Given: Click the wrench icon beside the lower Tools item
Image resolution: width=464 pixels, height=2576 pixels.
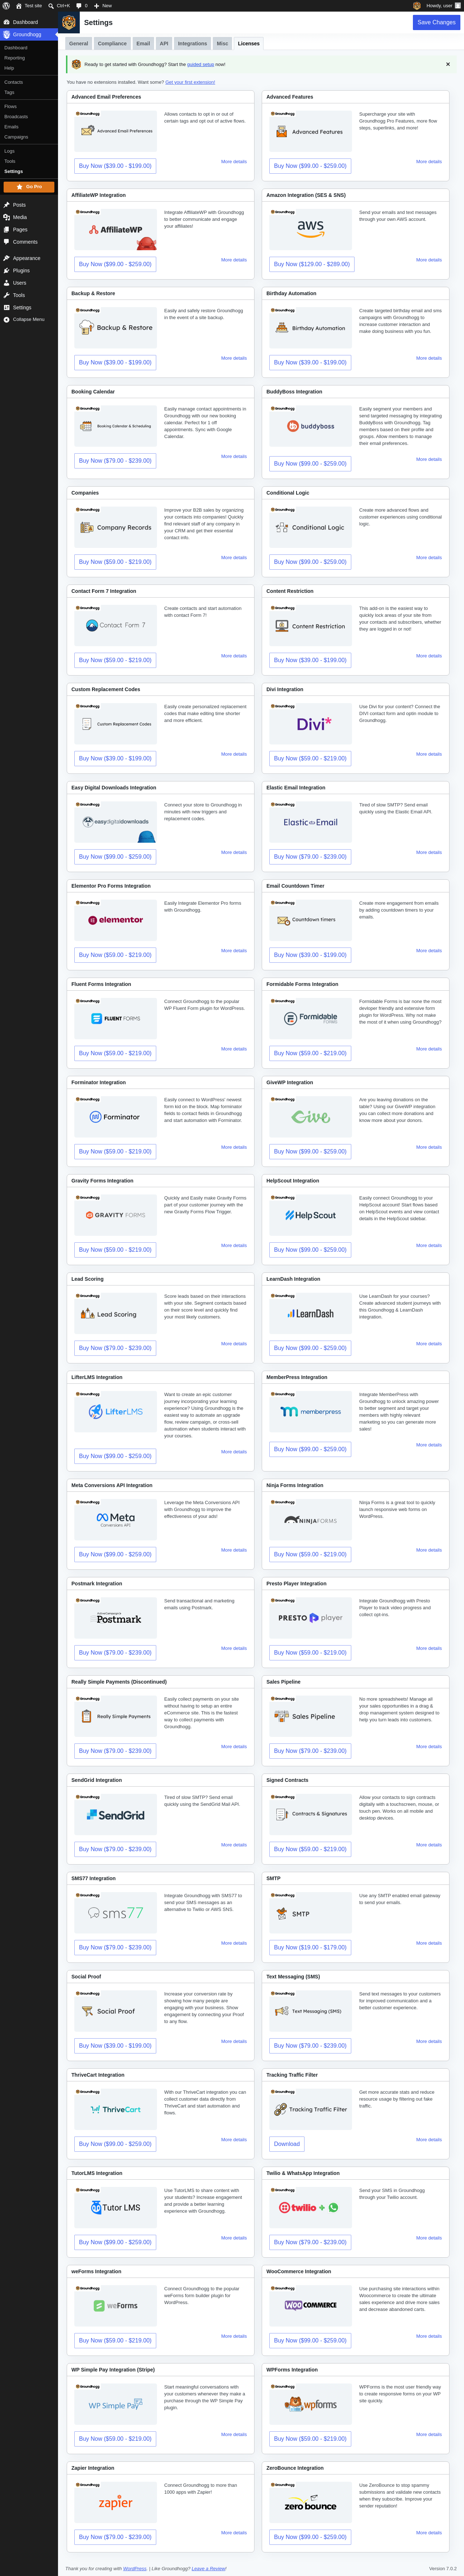Looking at the screenshot, I should click(7, 295).
